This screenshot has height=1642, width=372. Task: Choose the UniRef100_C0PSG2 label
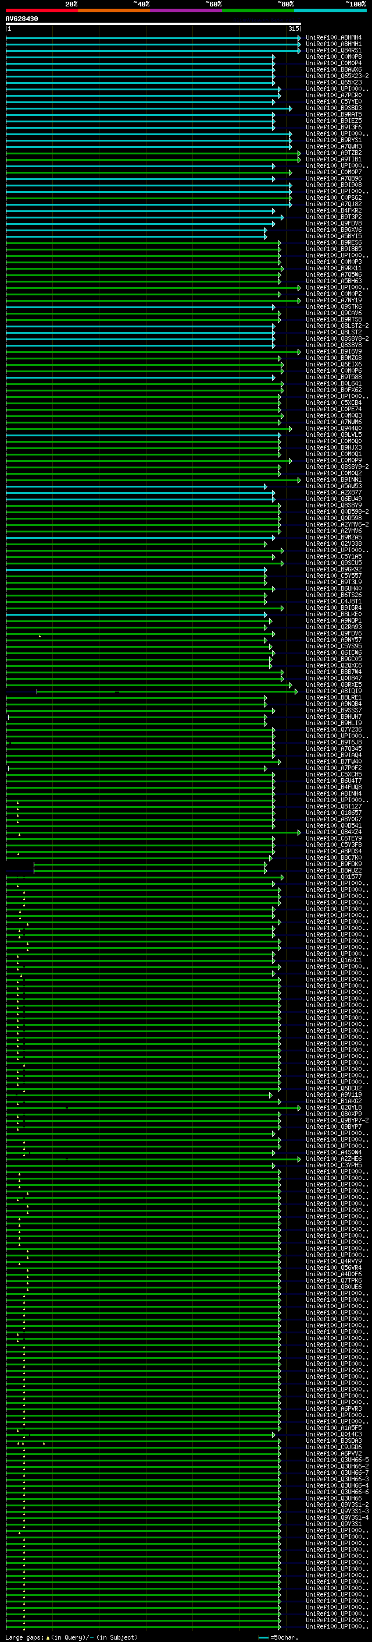coord(334,197)
